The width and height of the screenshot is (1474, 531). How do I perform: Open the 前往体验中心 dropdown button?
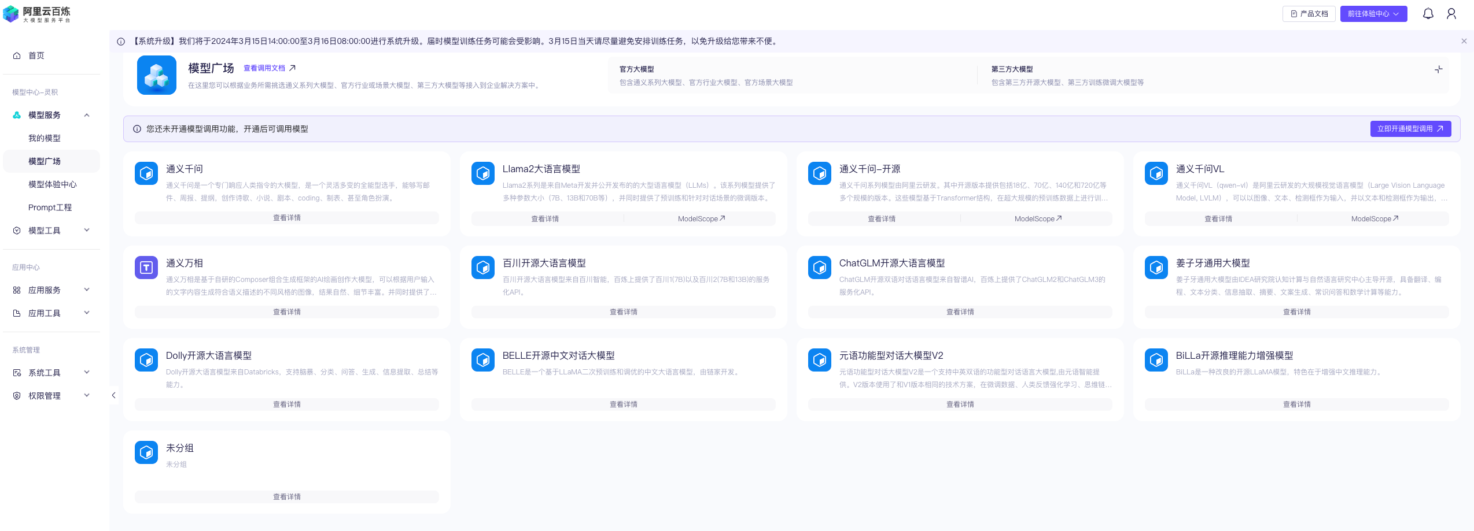click(1373, 14)
